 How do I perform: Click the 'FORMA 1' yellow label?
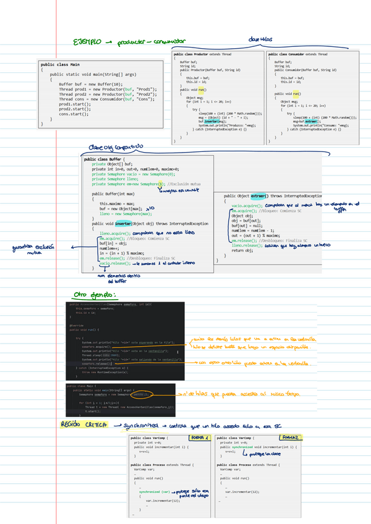[198, 437]
